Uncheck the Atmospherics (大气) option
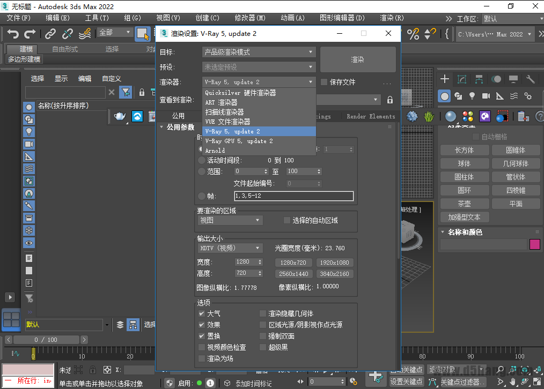 point(201,313)
